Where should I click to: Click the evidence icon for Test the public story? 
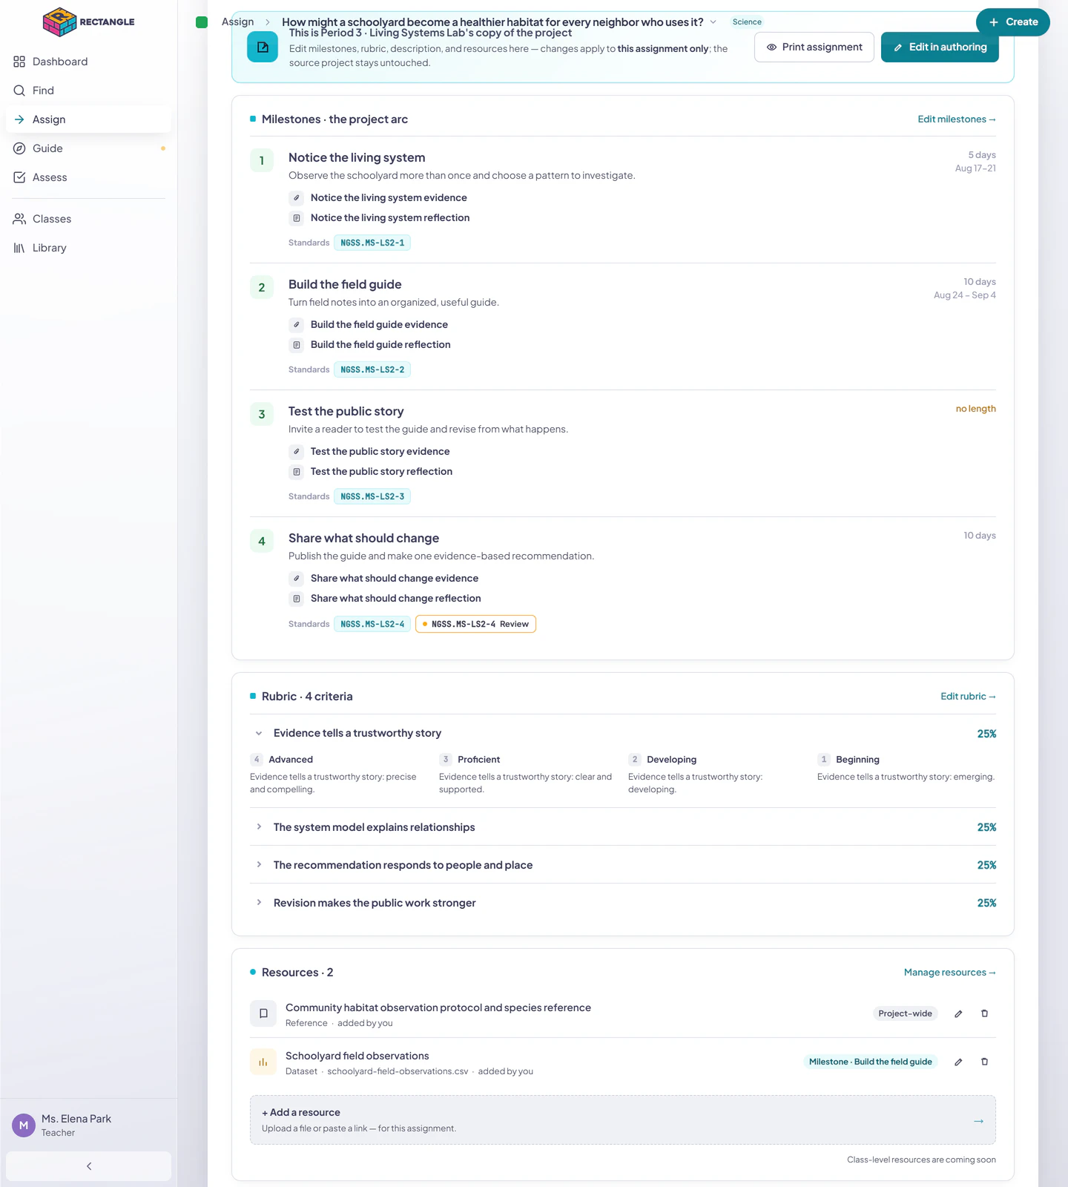tap(297, 452)
